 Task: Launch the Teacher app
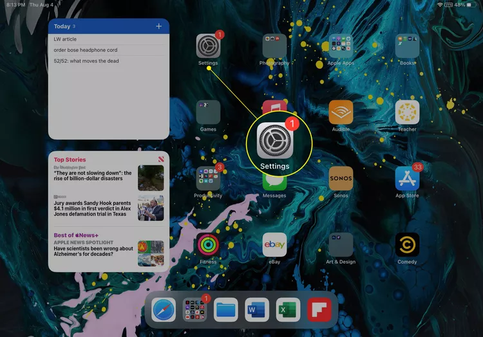407,113
